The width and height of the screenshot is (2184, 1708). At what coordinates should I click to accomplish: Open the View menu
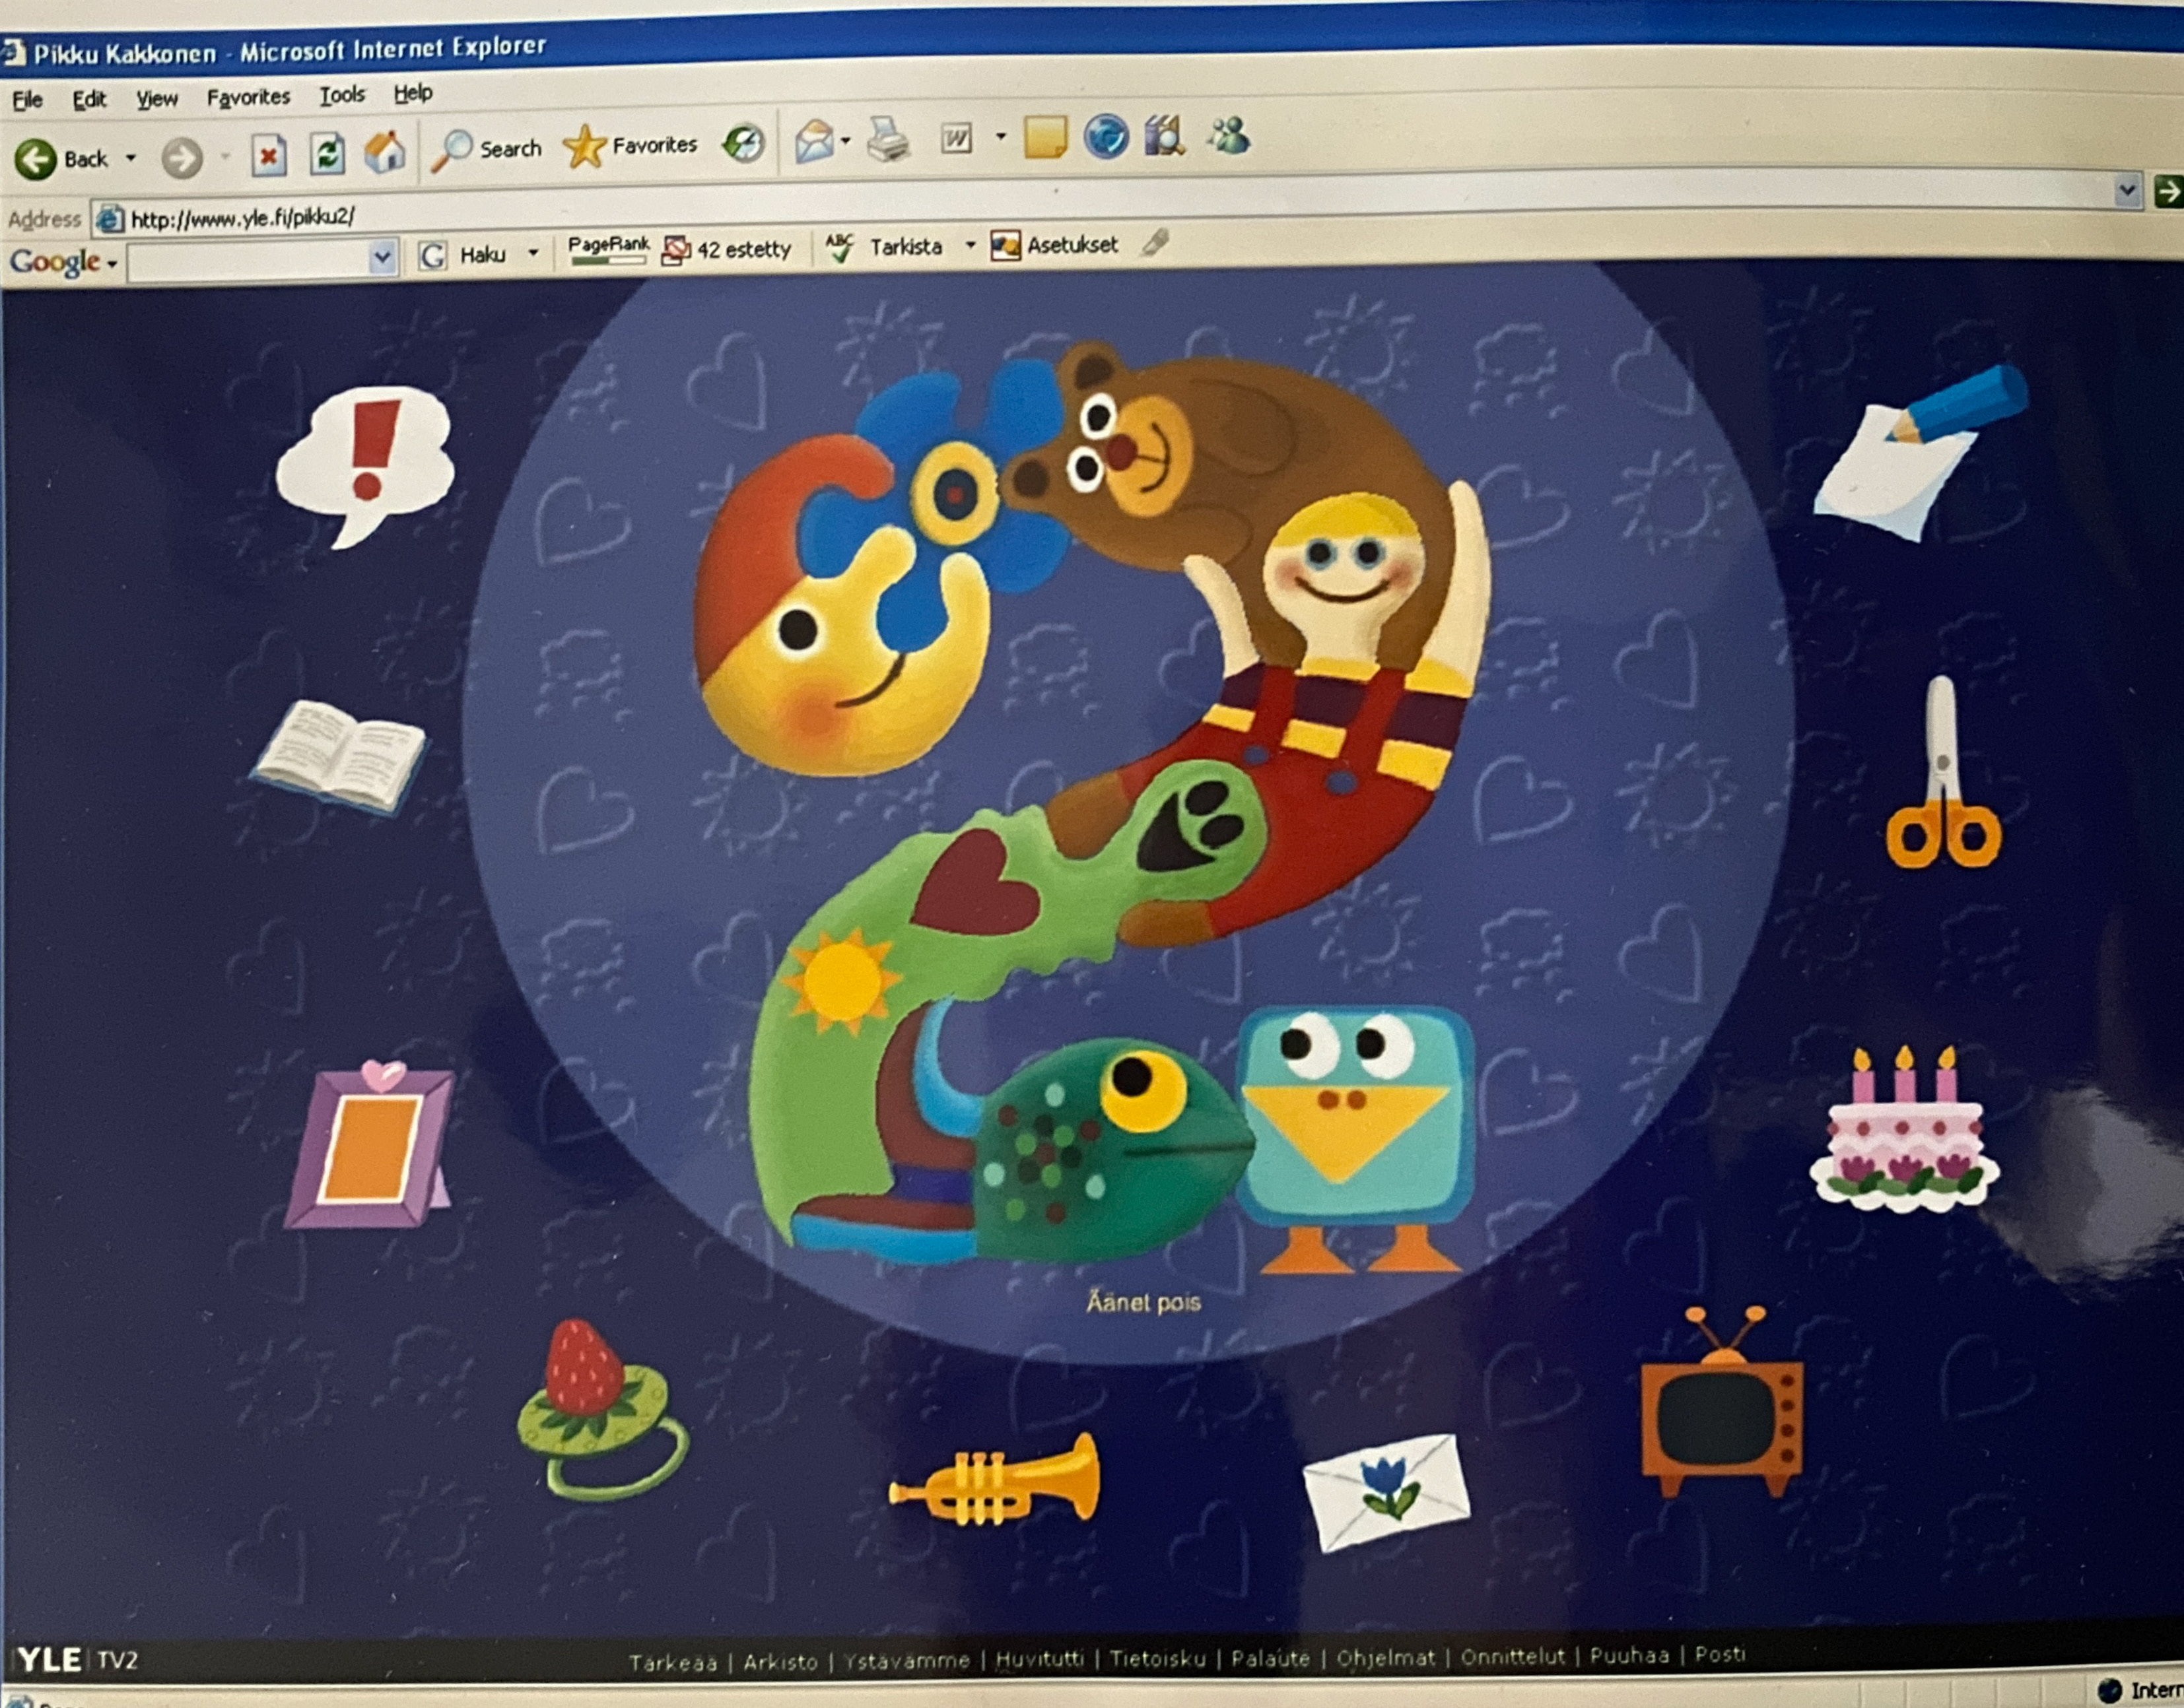click(x=157, y=98)
